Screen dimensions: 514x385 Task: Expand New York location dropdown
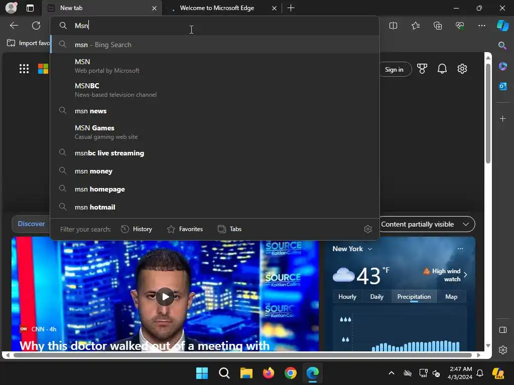click(352, 249)
